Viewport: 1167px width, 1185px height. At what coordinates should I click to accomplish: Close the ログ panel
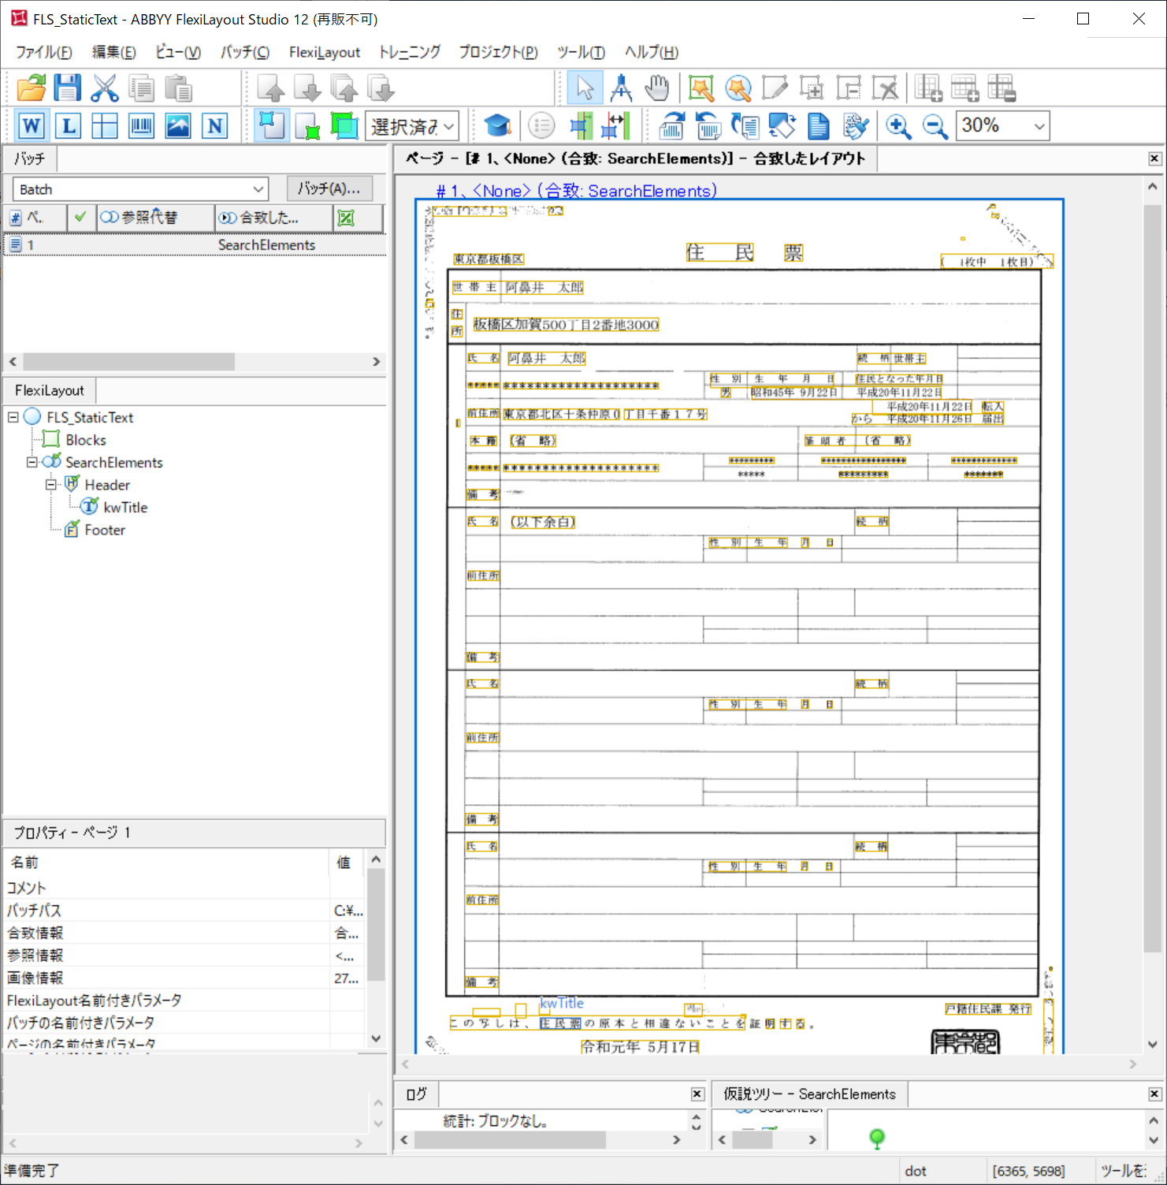click(697, 1094)
